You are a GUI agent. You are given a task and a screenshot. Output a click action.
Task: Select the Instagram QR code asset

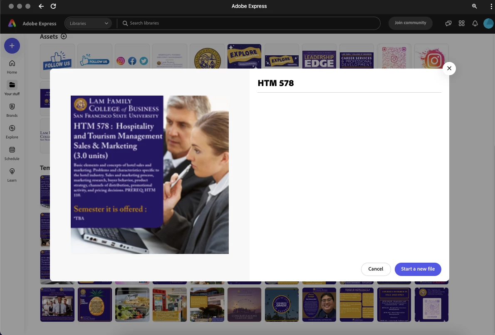point(394,57)
